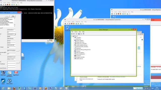
Task: Collapse the root computer node in Device Manager
Action: pyautogui.click(x=72, y=36)
